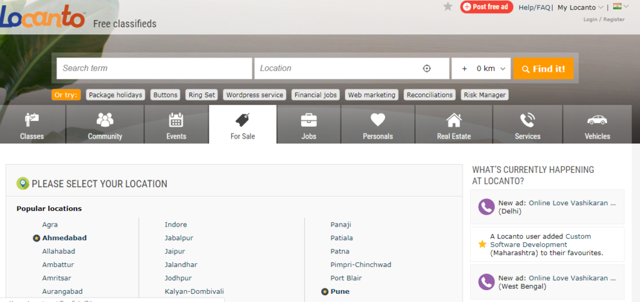The height and width of the screenshot is (302, 640).
Task: Try the Wordpress service suggestion
Action: [x=254, y=95]
